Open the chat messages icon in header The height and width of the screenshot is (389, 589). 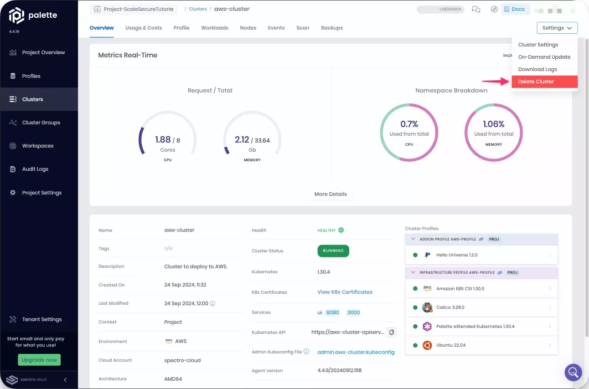pyautogui.click(x=476, y=9)
